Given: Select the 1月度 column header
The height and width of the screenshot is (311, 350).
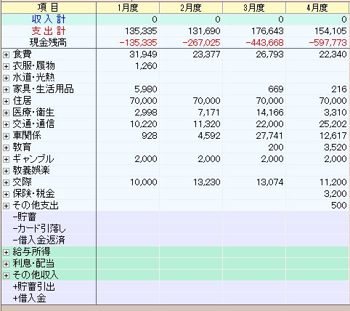Looking at the screenshot, I should point(128,8).
